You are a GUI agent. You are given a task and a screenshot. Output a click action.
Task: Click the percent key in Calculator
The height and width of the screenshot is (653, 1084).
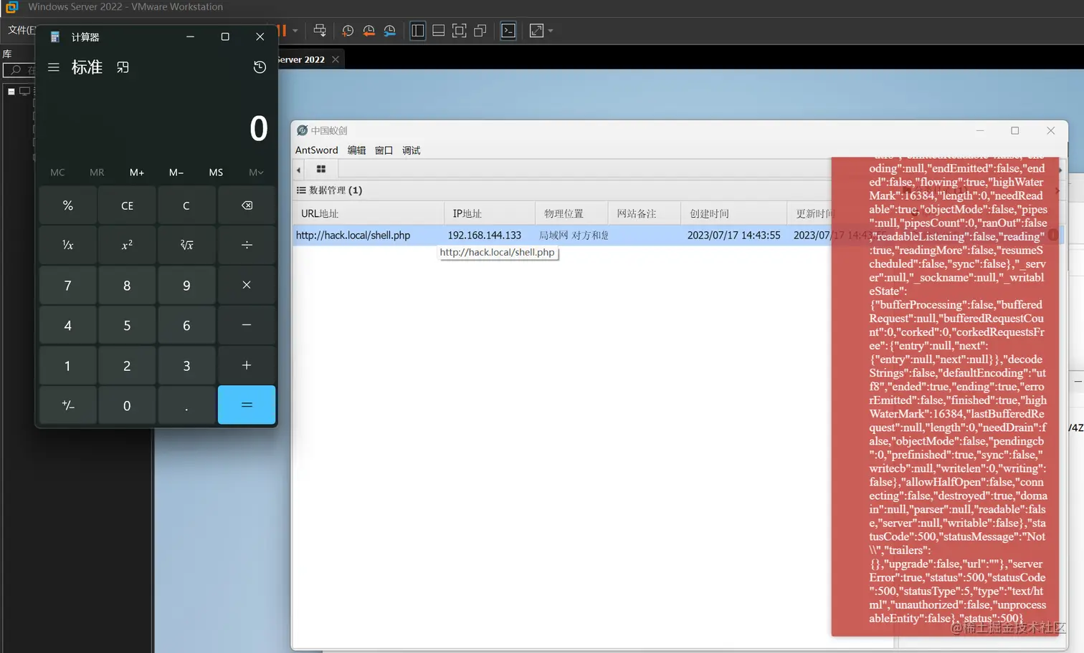pos(68,205)
